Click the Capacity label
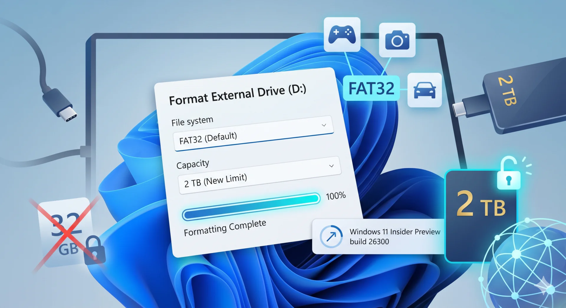 [x=193, y=164]
